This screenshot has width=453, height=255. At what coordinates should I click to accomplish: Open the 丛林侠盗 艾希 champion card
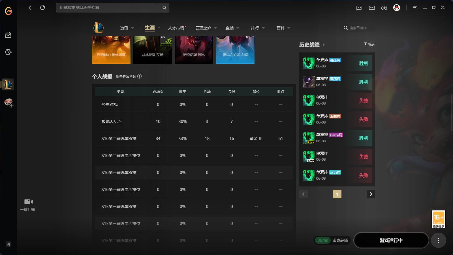pyautogui.click(x=153, y=50)
